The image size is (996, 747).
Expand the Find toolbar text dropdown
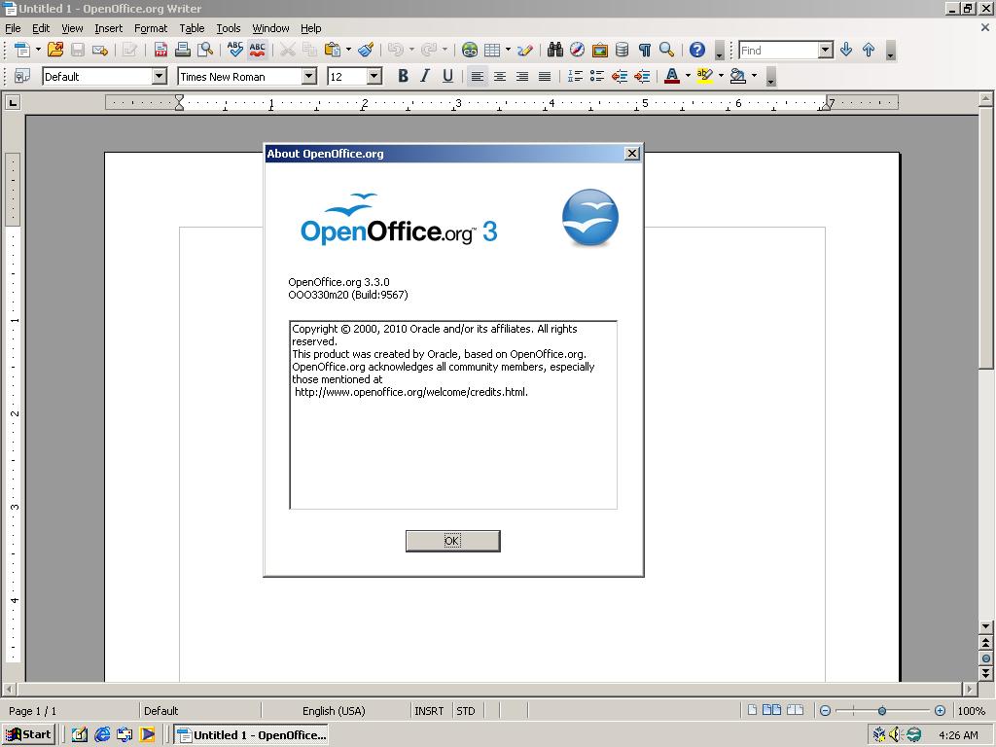[x=825, y=50]
